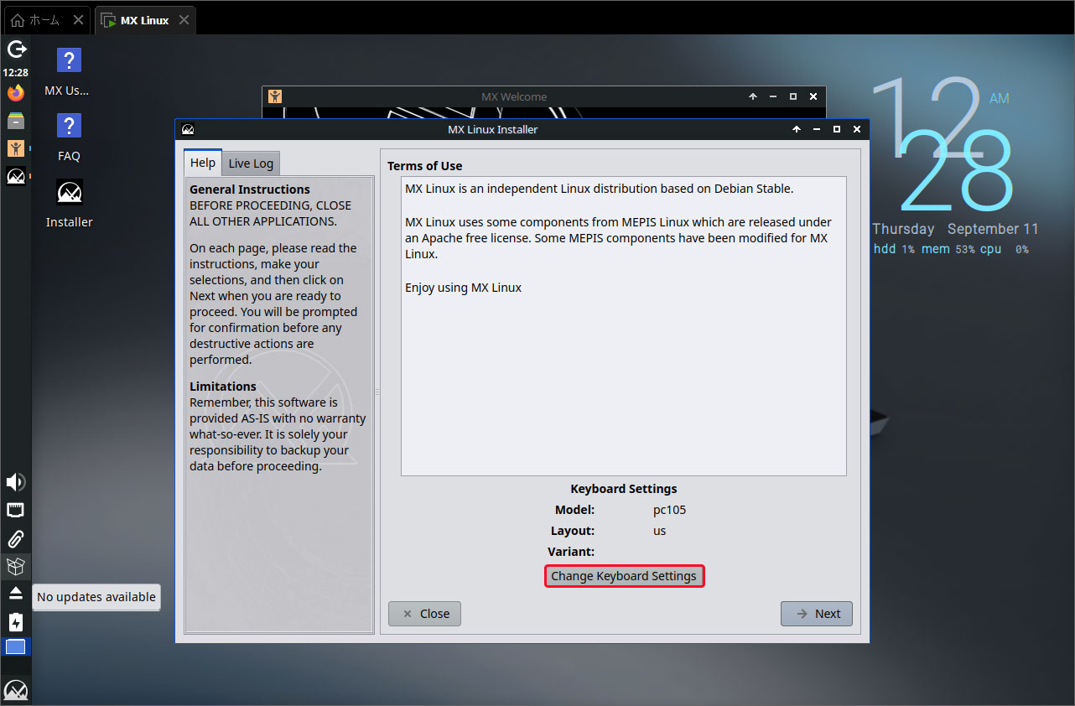Shade the MX Welcome window with up arrow

click(x=752, y=96)
